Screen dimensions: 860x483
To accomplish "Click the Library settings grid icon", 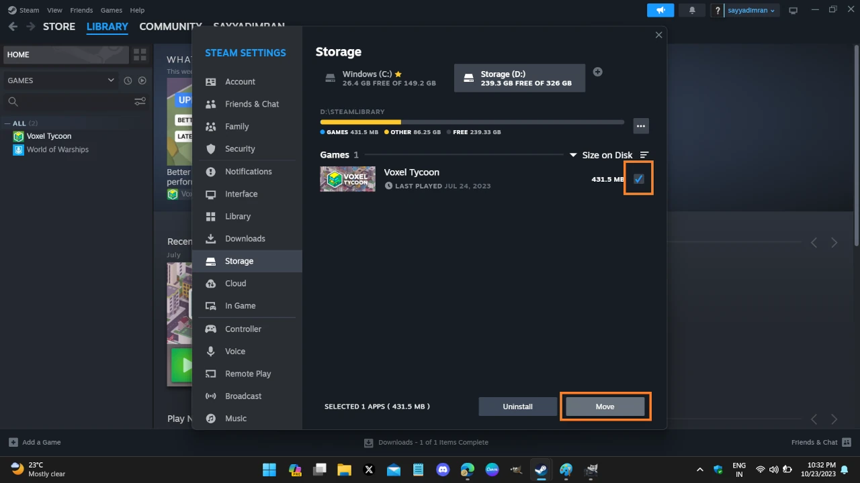I will 211,217.
